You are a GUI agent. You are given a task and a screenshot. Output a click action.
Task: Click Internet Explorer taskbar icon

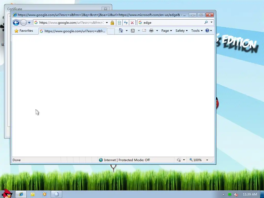(21, 194)
